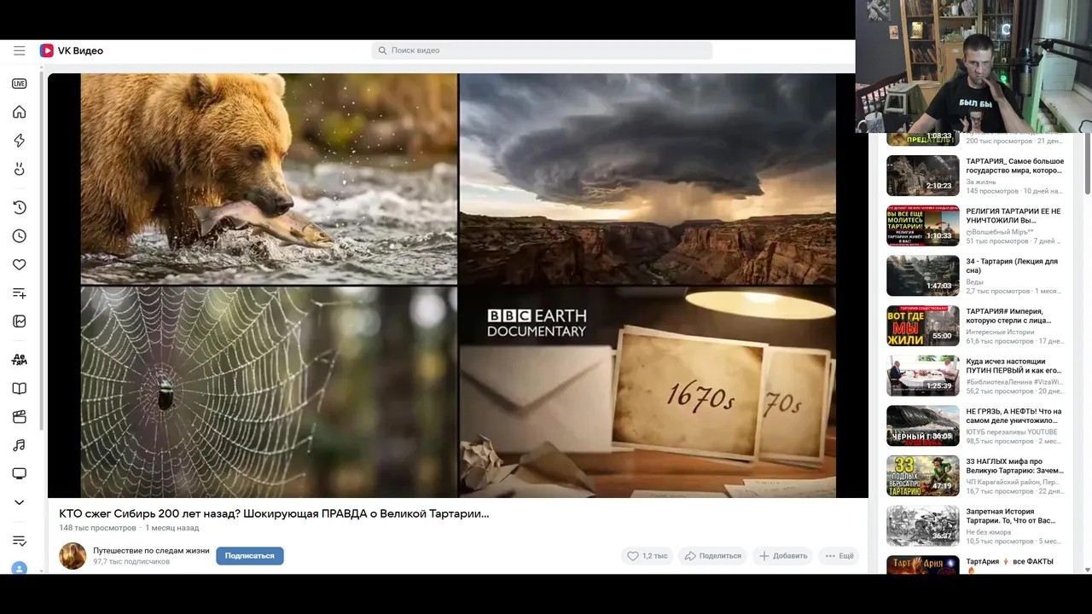Open the 'Дети' kids section icon
Screen dimensions: 1092x614
(19, 360)
